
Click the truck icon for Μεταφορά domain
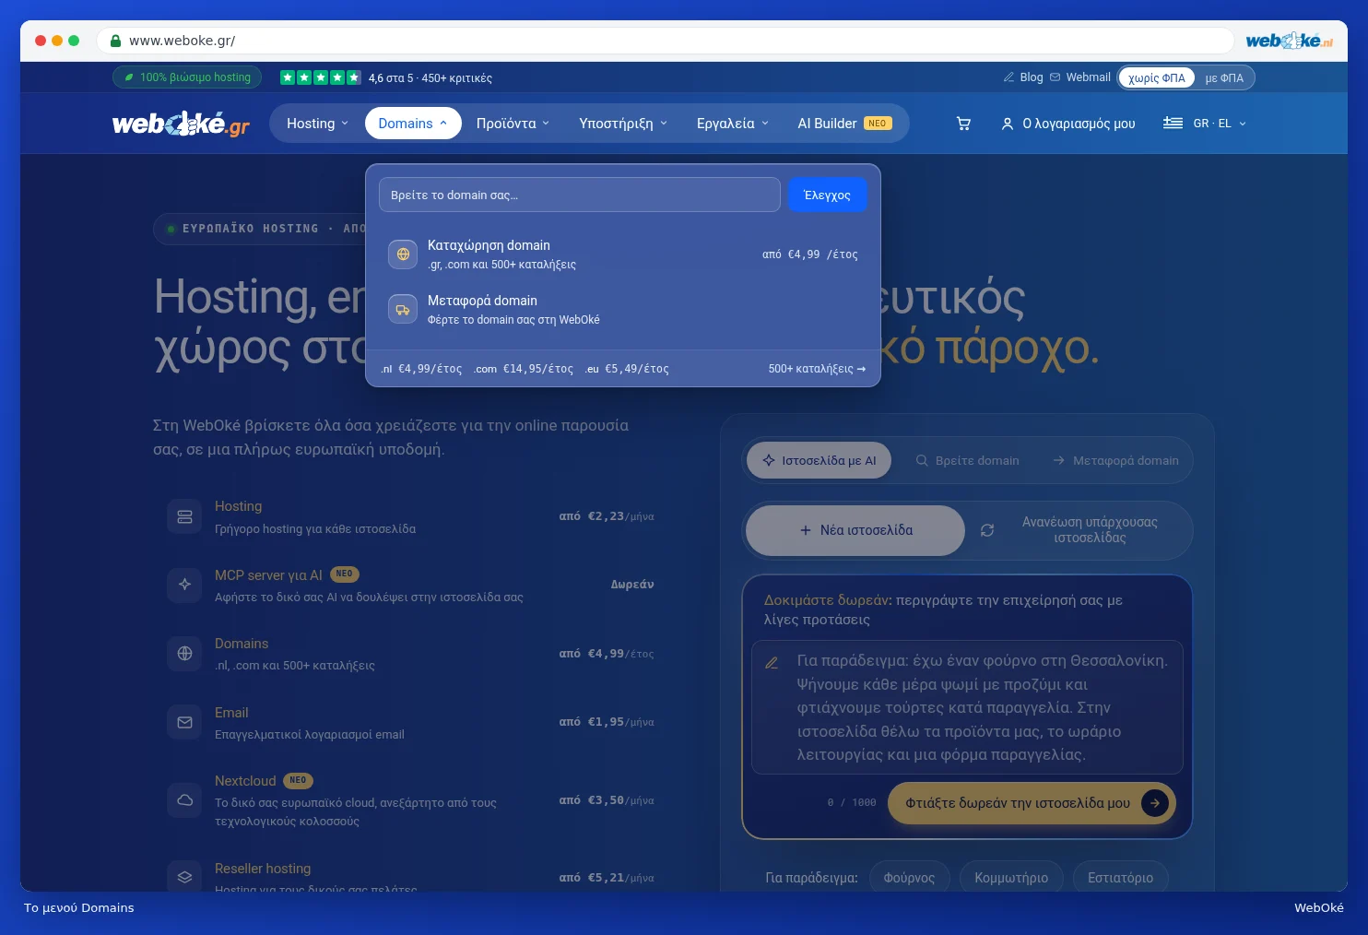pyautogui.click(x=403, y=309)
